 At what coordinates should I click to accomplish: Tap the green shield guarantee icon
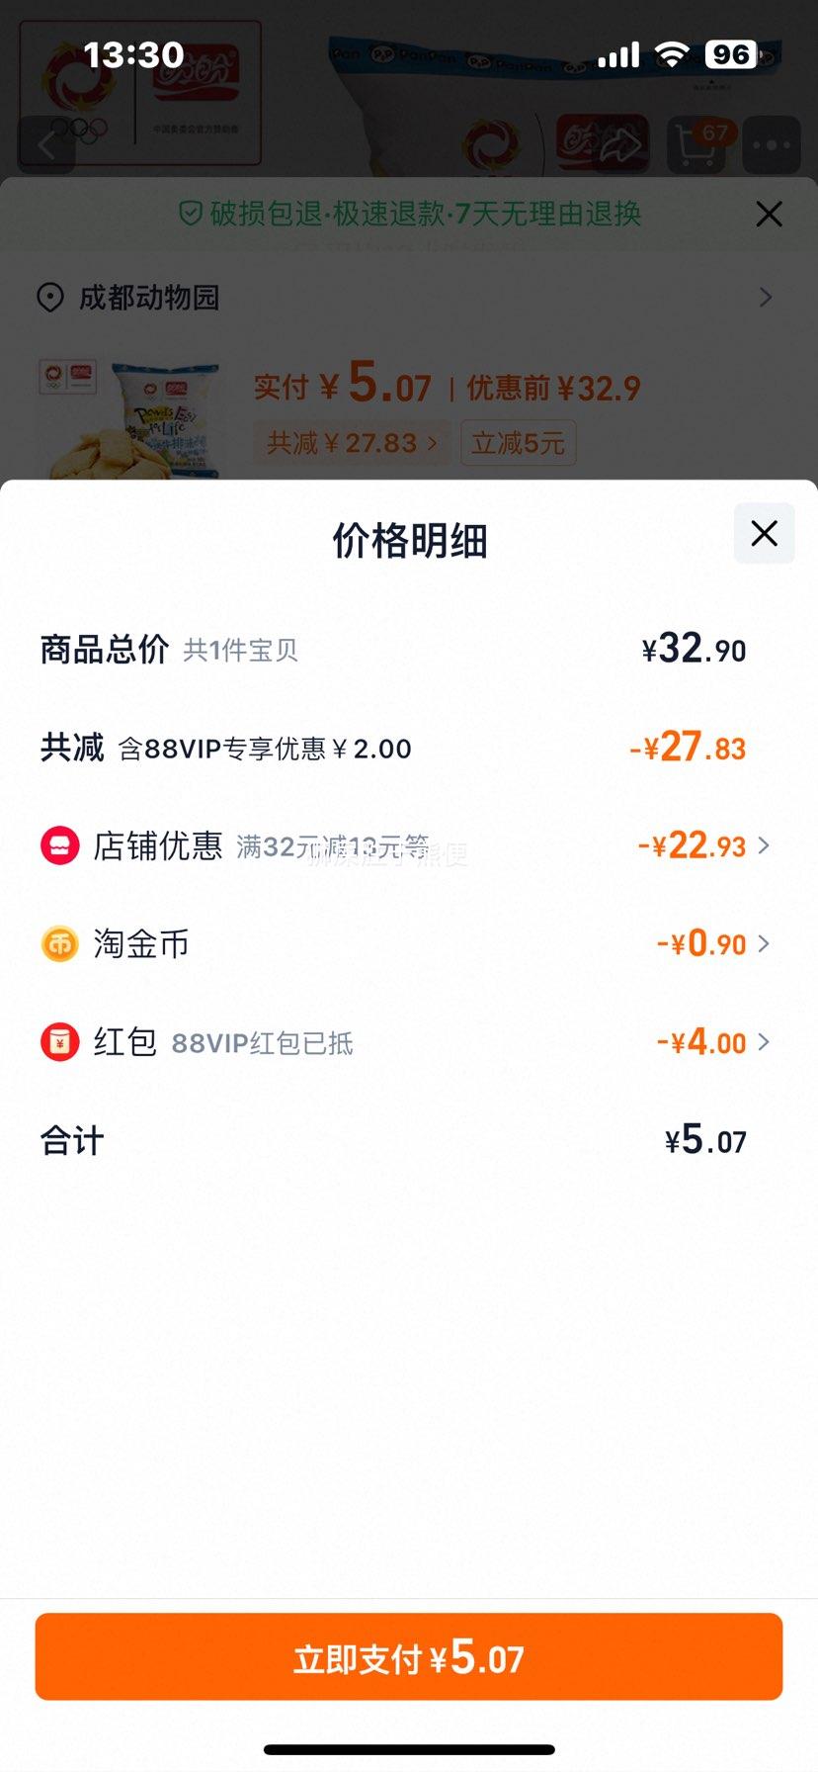point(191,214)
